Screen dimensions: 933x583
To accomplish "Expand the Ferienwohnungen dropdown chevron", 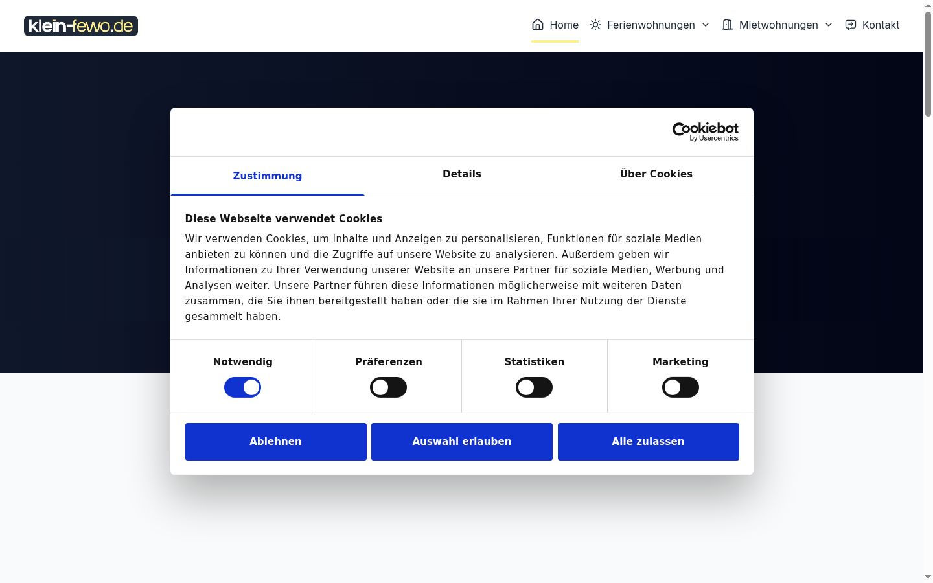I will 706,25.
